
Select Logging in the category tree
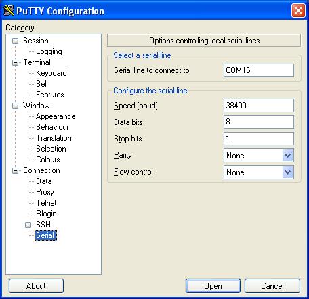[x=49, y=51]
